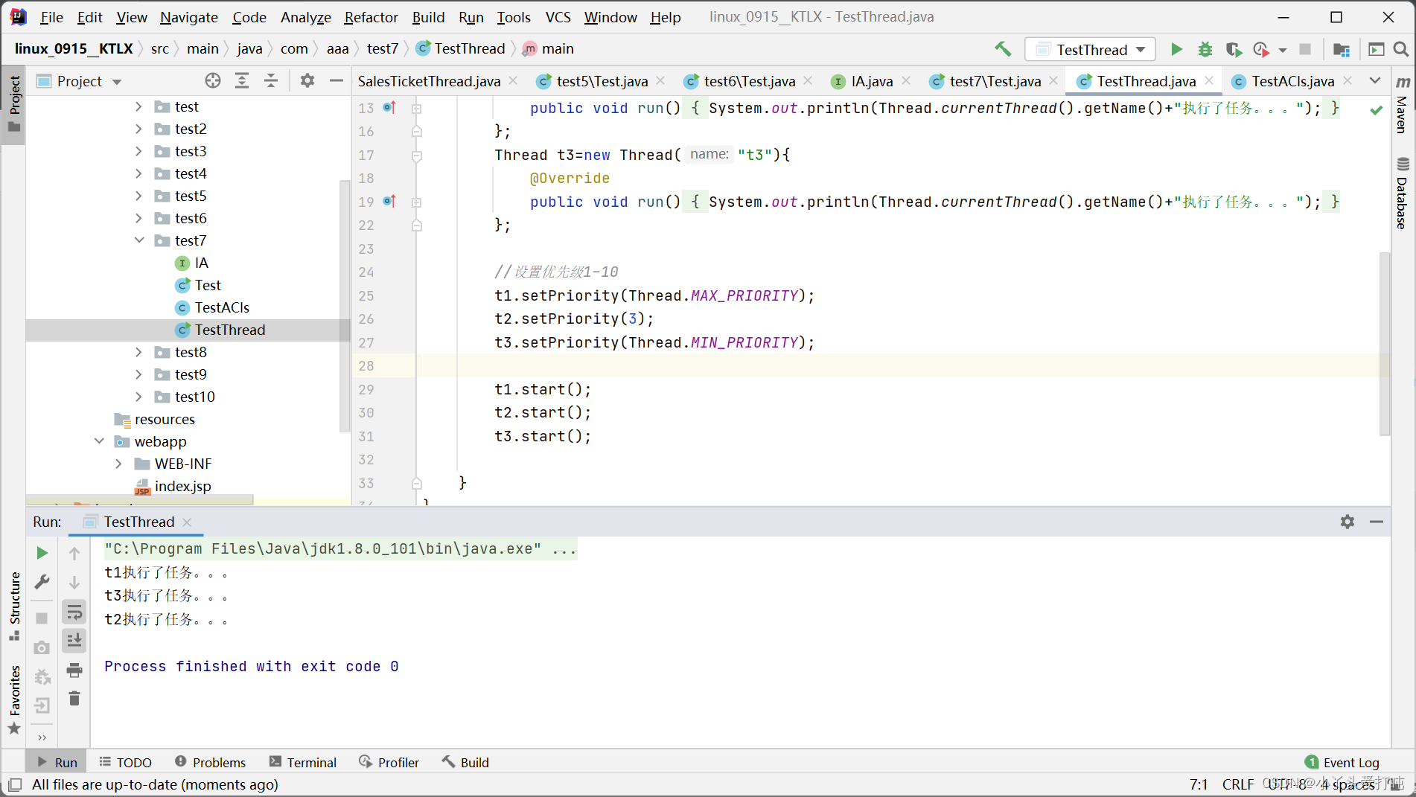Screen dimensions: 1416x797
Task: Open the Database side panel
Action: click(1403, 193)
